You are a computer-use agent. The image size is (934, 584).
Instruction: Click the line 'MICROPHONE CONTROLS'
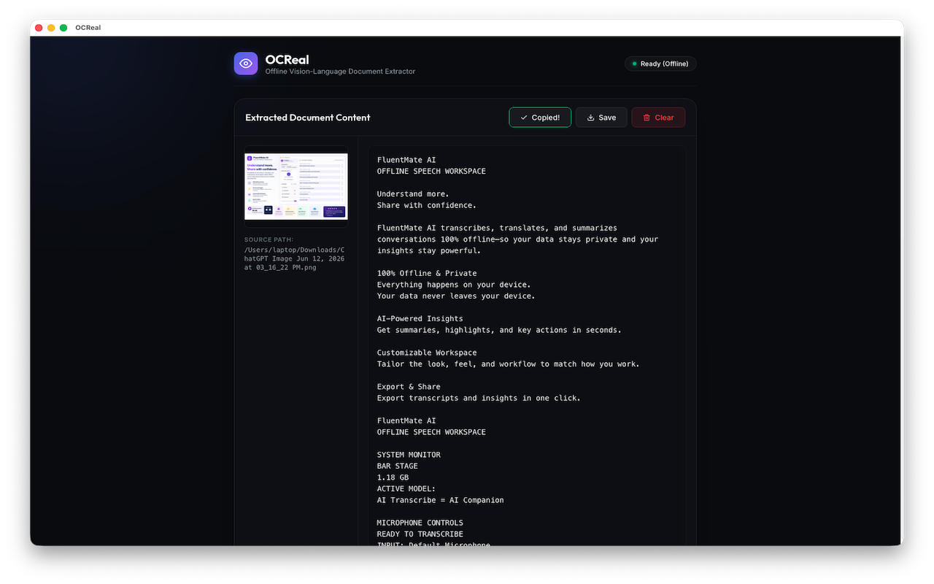coord(420,523)
